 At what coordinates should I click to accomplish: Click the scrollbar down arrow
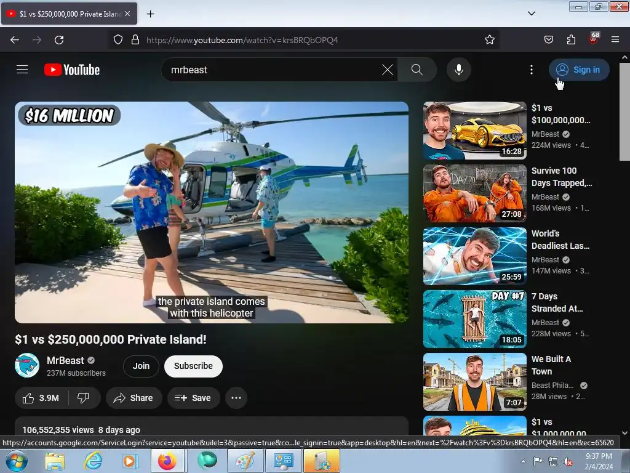(x=624, y=433)
